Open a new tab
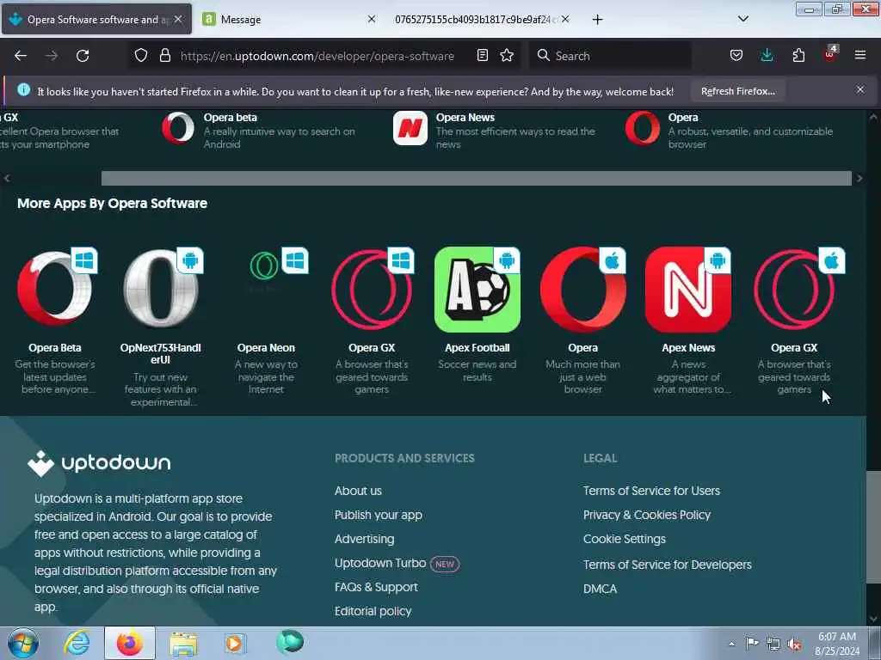 pos(597,20)
